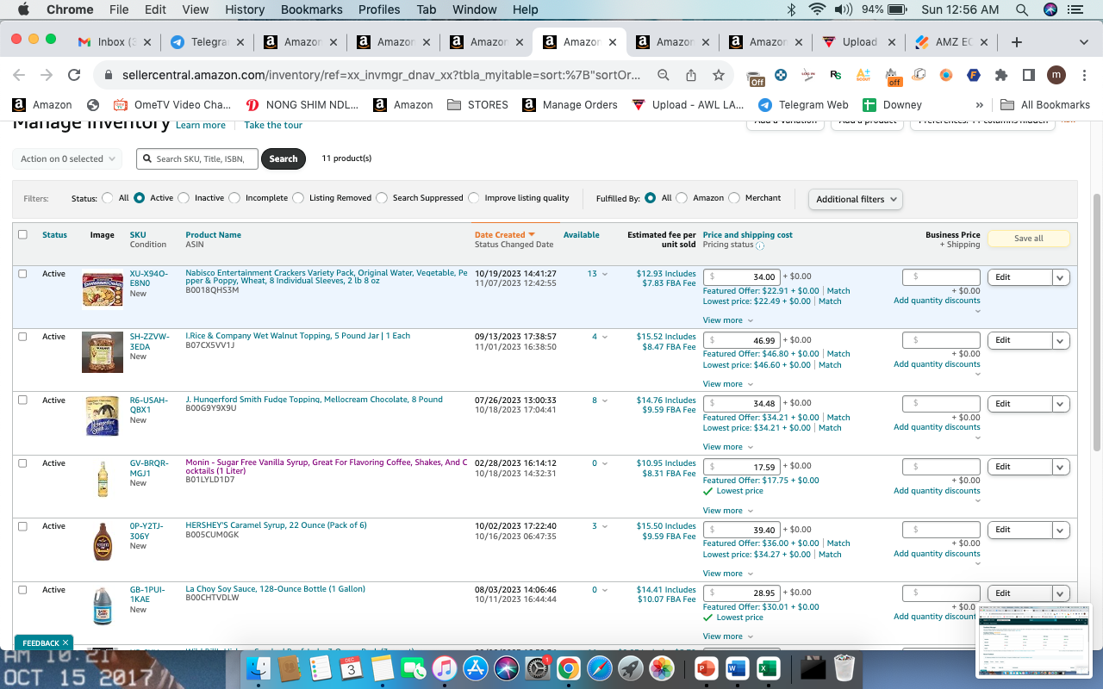
Task: Select Search Suppressed status filter
Action: (x=382, y=198)
